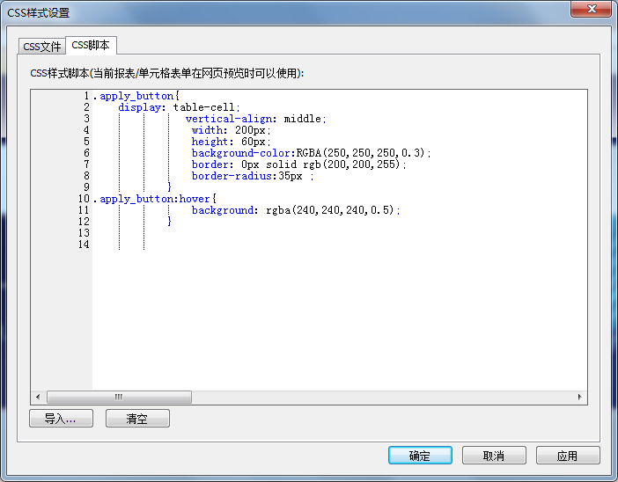Viewport: 618px width, 482px height.
Task: Click the 导入... button
Action: click(61, 420)
